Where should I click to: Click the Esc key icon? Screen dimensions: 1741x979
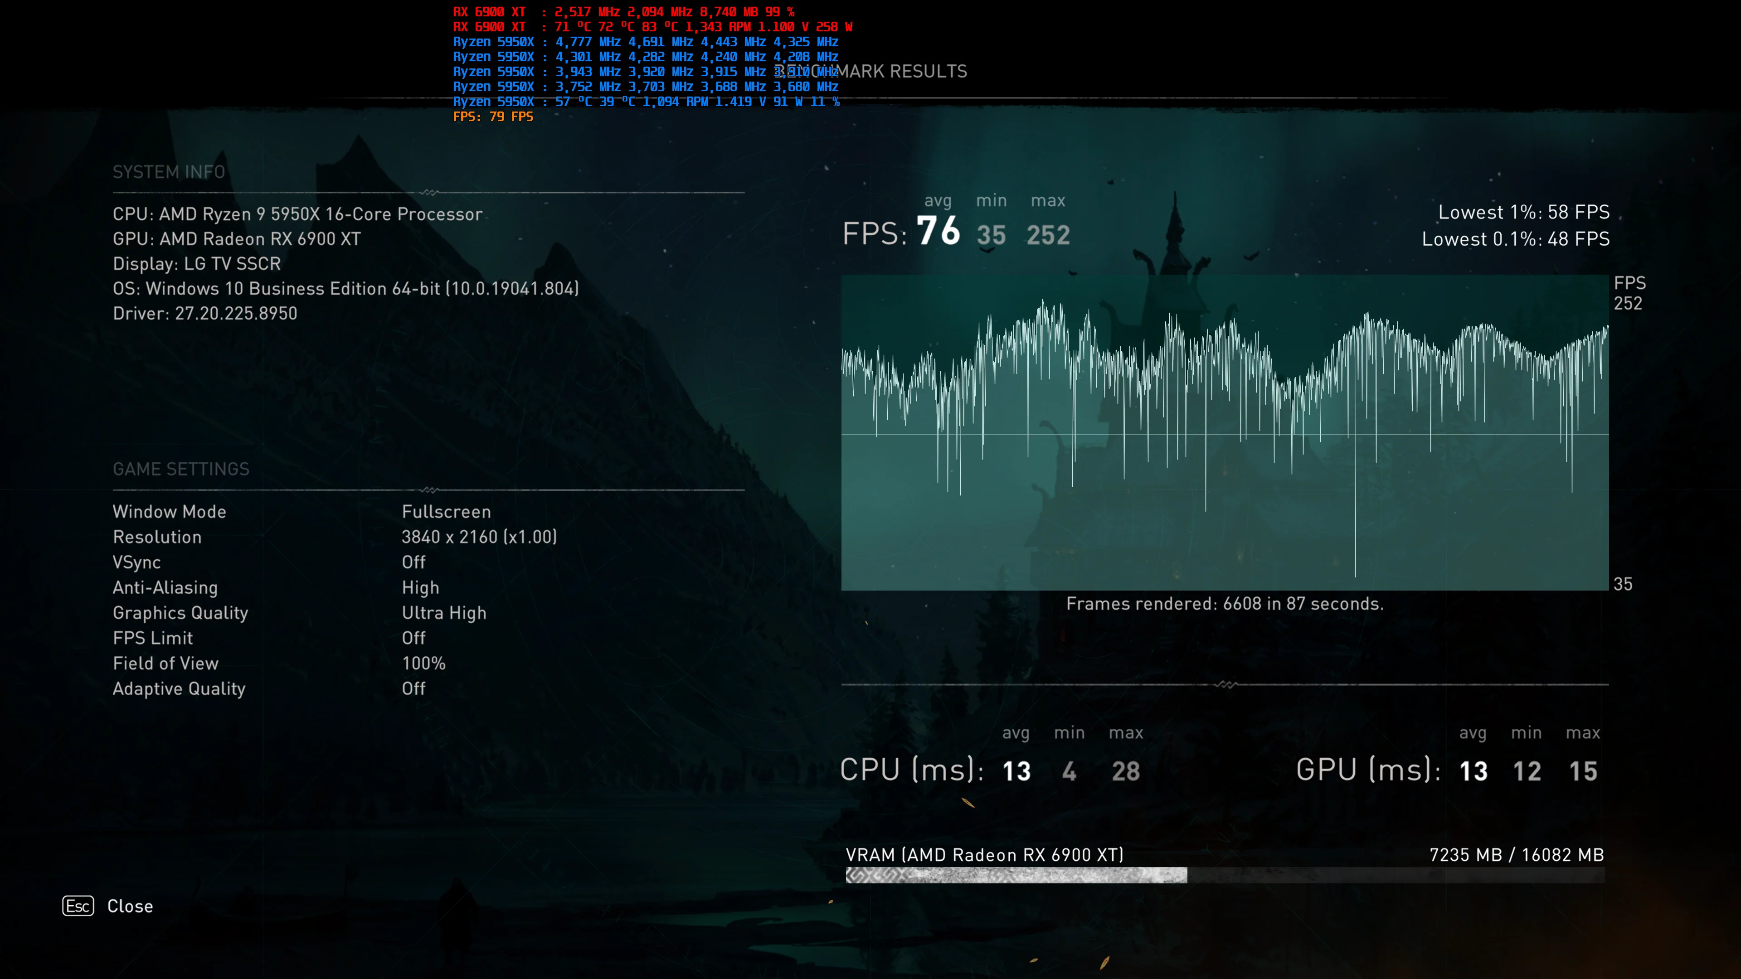[78, 906]
